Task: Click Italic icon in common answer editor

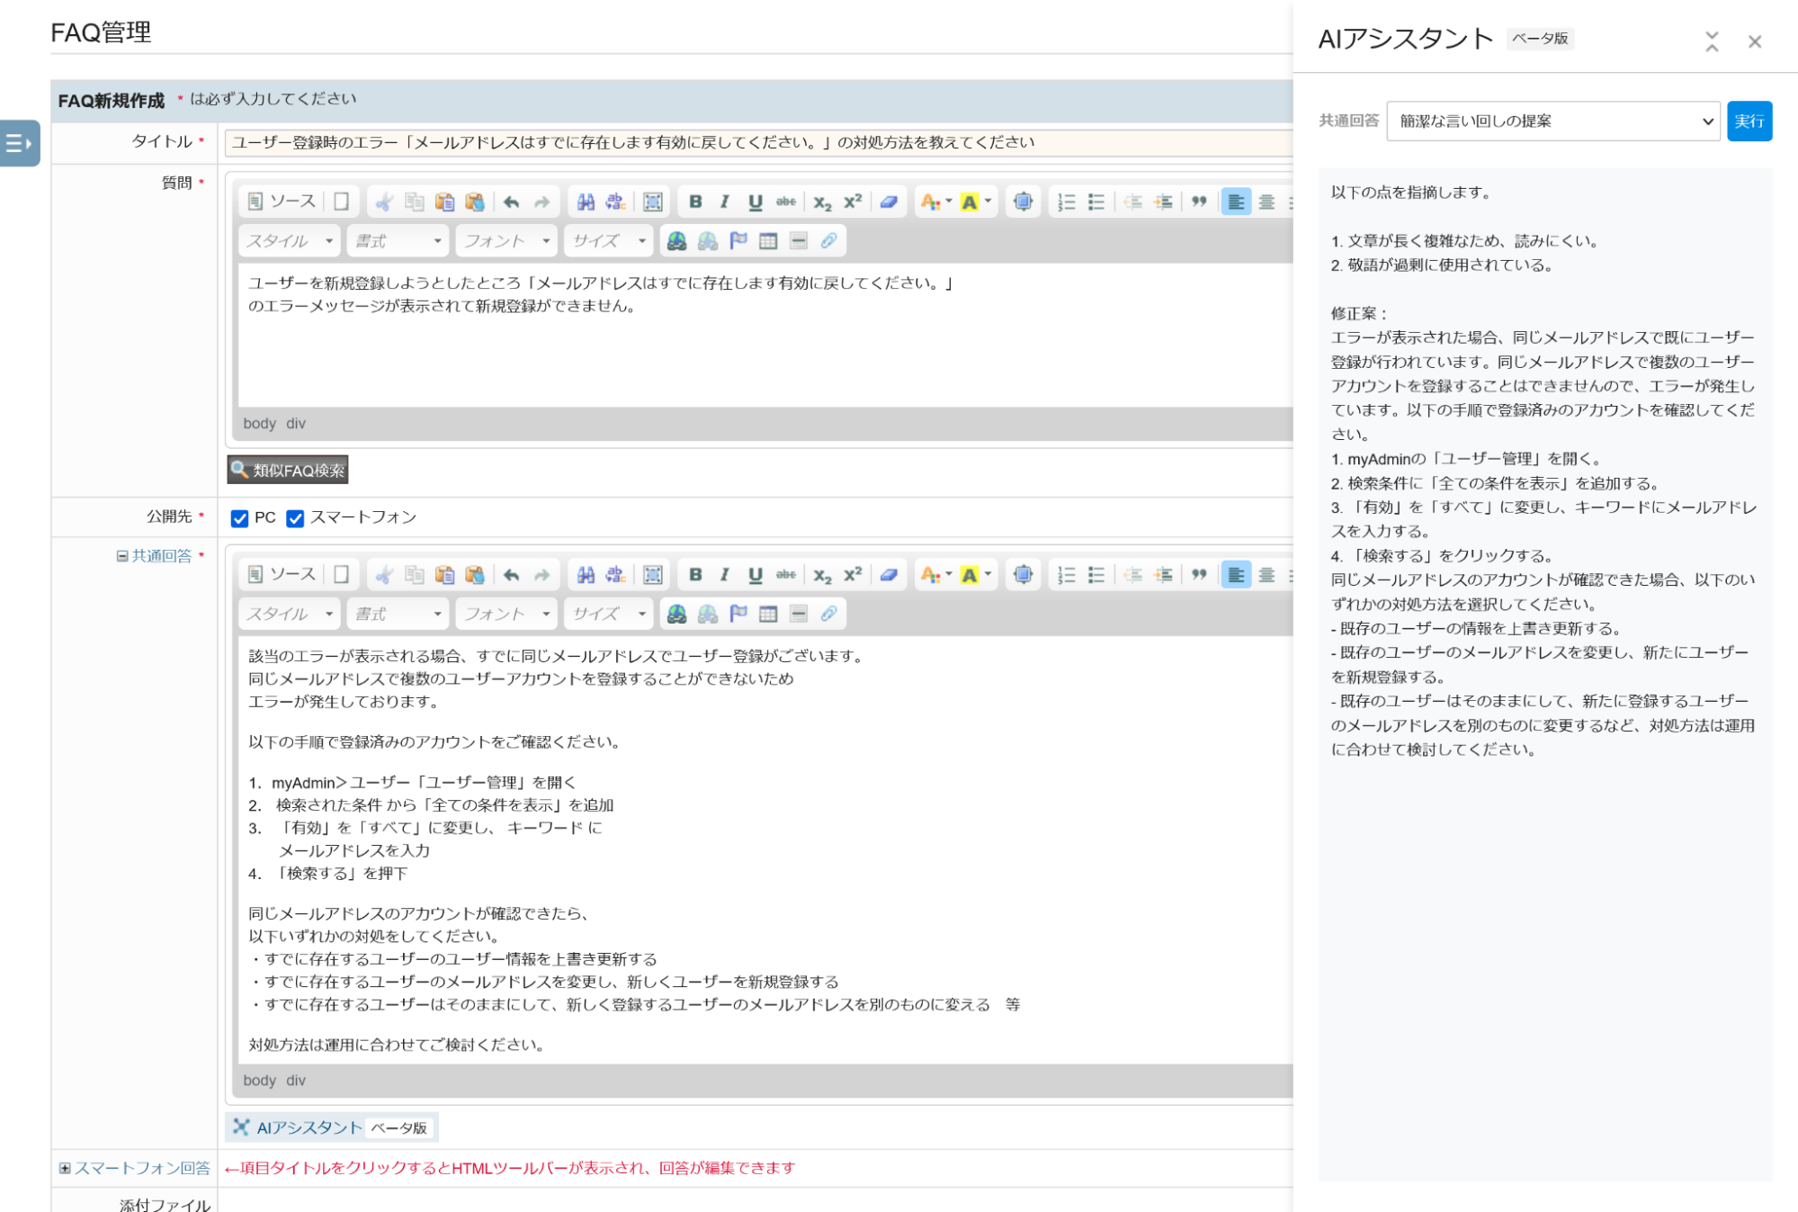Action: pyautogui.click(x=725, y=575)
